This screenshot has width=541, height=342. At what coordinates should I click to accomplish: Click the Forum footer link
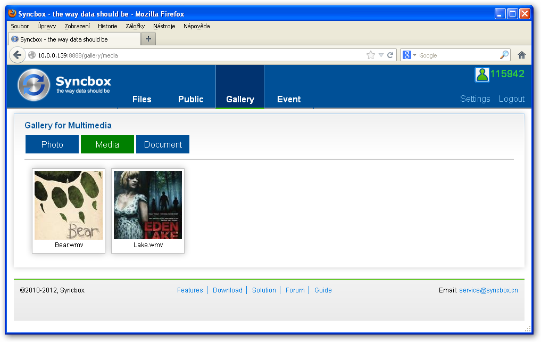click(295, 290)
